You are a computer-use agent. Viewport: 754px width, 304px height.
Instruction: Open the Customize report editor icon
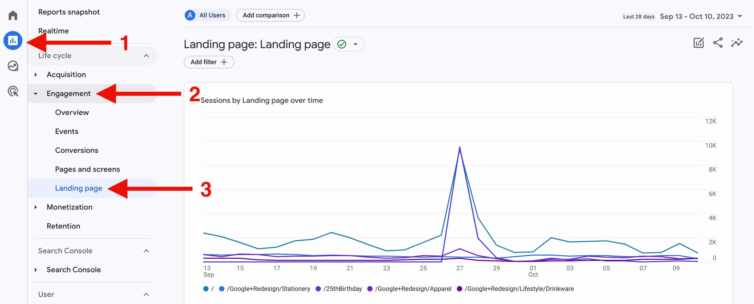[x=699, y=43]
